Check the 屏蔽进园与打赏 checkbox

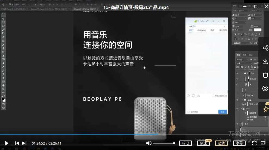tap(213, 96)
